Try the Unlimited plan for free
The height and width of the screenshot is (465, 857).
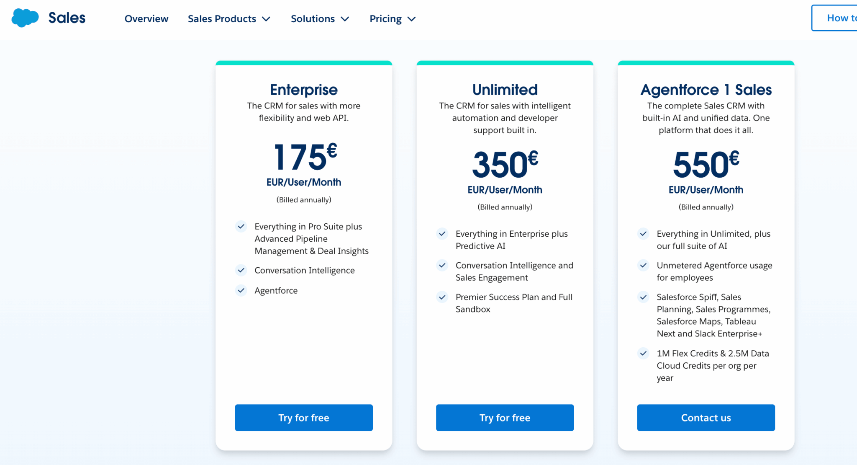click(x=505, y=418)
